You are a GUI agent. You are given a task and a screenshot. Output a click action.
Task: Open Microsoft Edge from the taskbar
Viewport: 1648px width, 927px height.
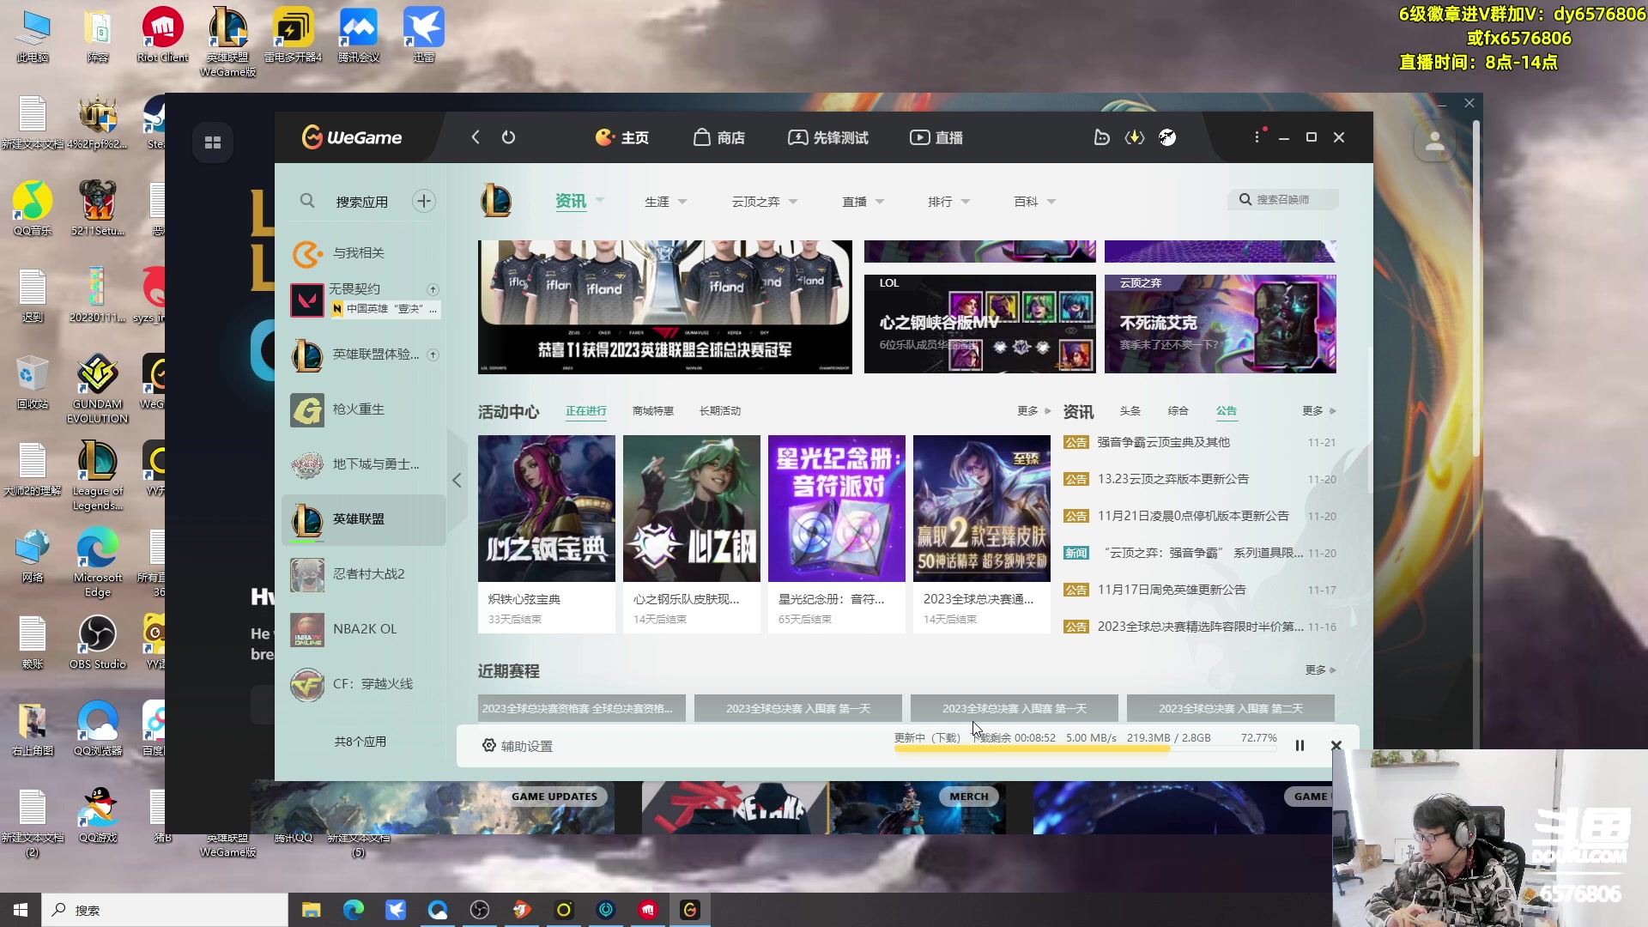(353, 910)
